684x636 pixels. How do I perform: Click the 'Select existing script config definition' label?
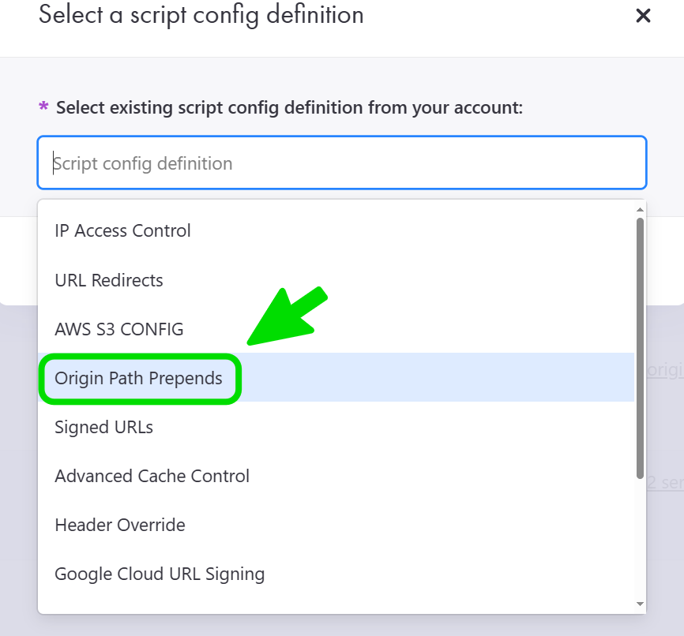(289, 107)
